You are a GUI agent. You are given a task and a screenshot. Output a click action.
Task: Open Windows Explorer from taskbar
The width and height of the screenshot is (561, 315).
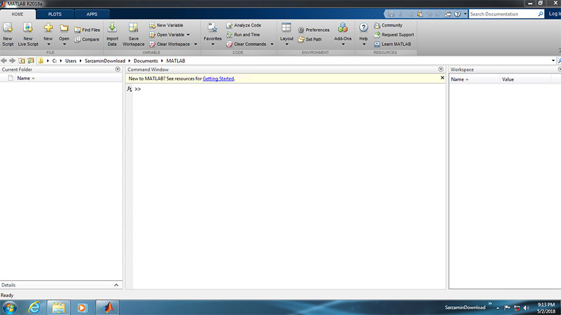click(x=59, y=308)
